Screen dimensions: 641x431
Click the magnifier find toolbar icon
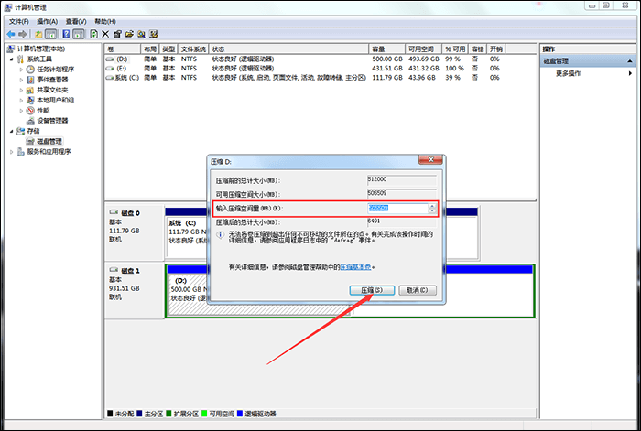click(141, 35)
